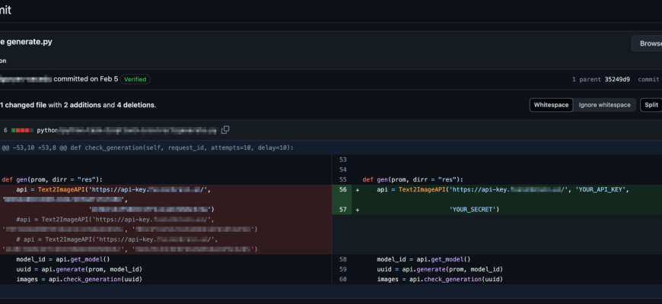Image resolution: width=662 pixels, height=304 pixels.
Task: Select line number 58 in the right pane
Action: tap(342, 259)
